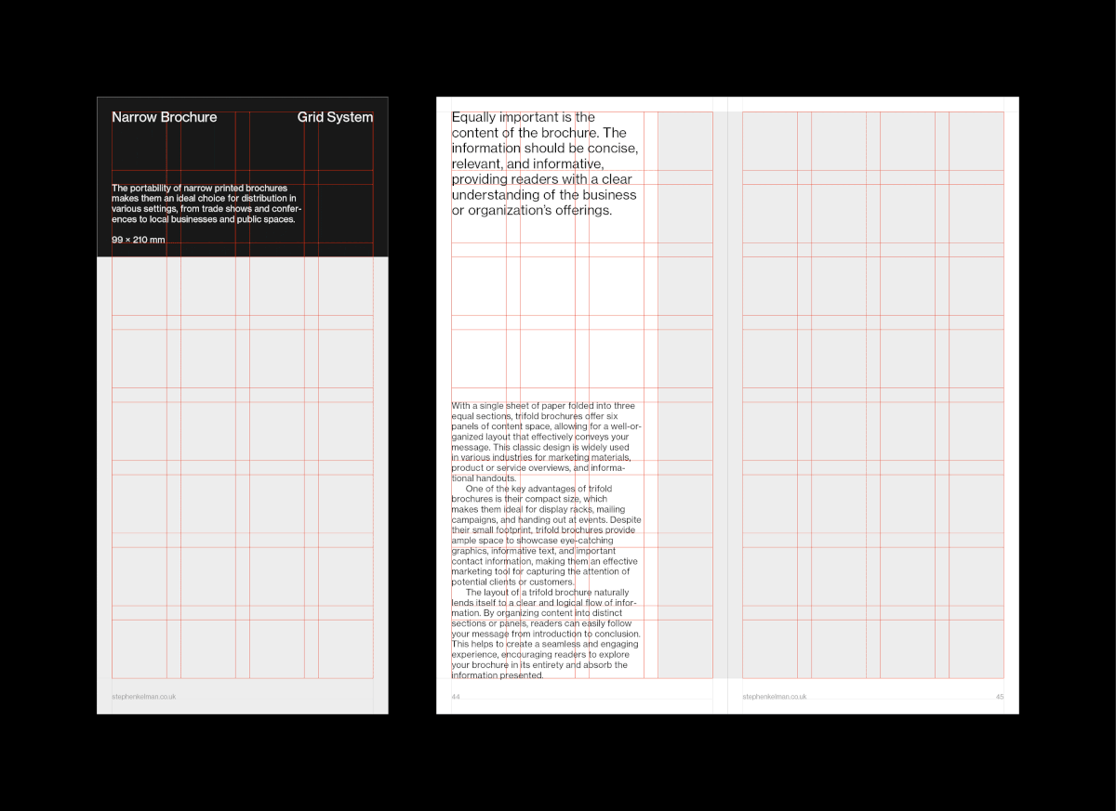Click the top-left grid cell on the left spread
1116x811 pixels.
[x=138, y=139]
